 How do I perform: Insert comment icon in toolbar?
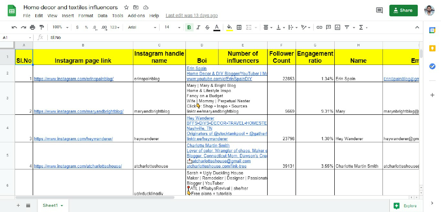click(329, 27)
